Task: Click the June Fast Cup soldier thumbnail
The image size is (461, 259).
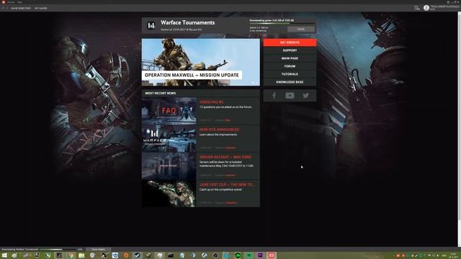Action: point(169,194)
